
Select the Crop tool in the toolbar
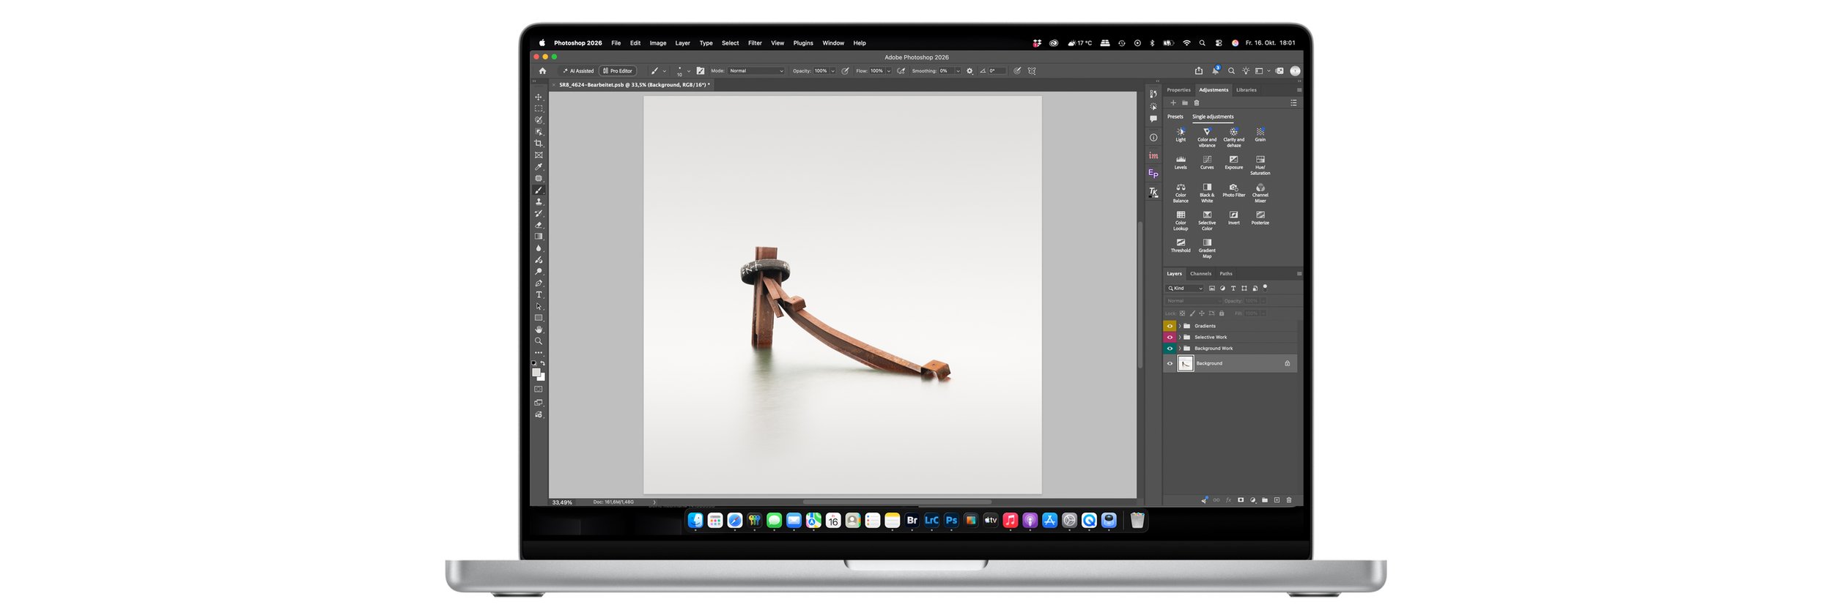point(539,144)
